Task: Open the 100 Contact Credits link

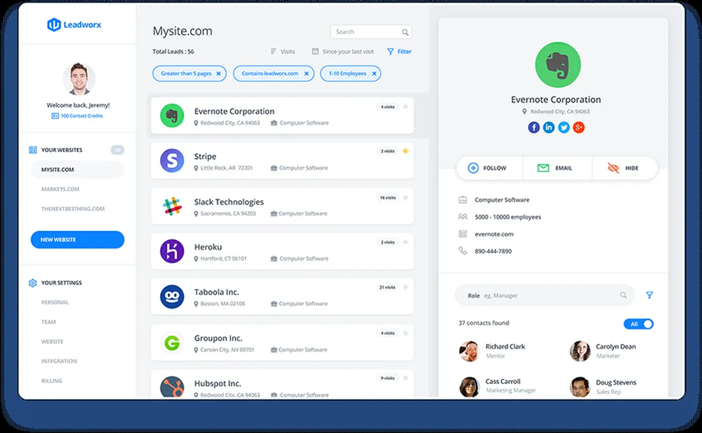Action: click(77, 116)
